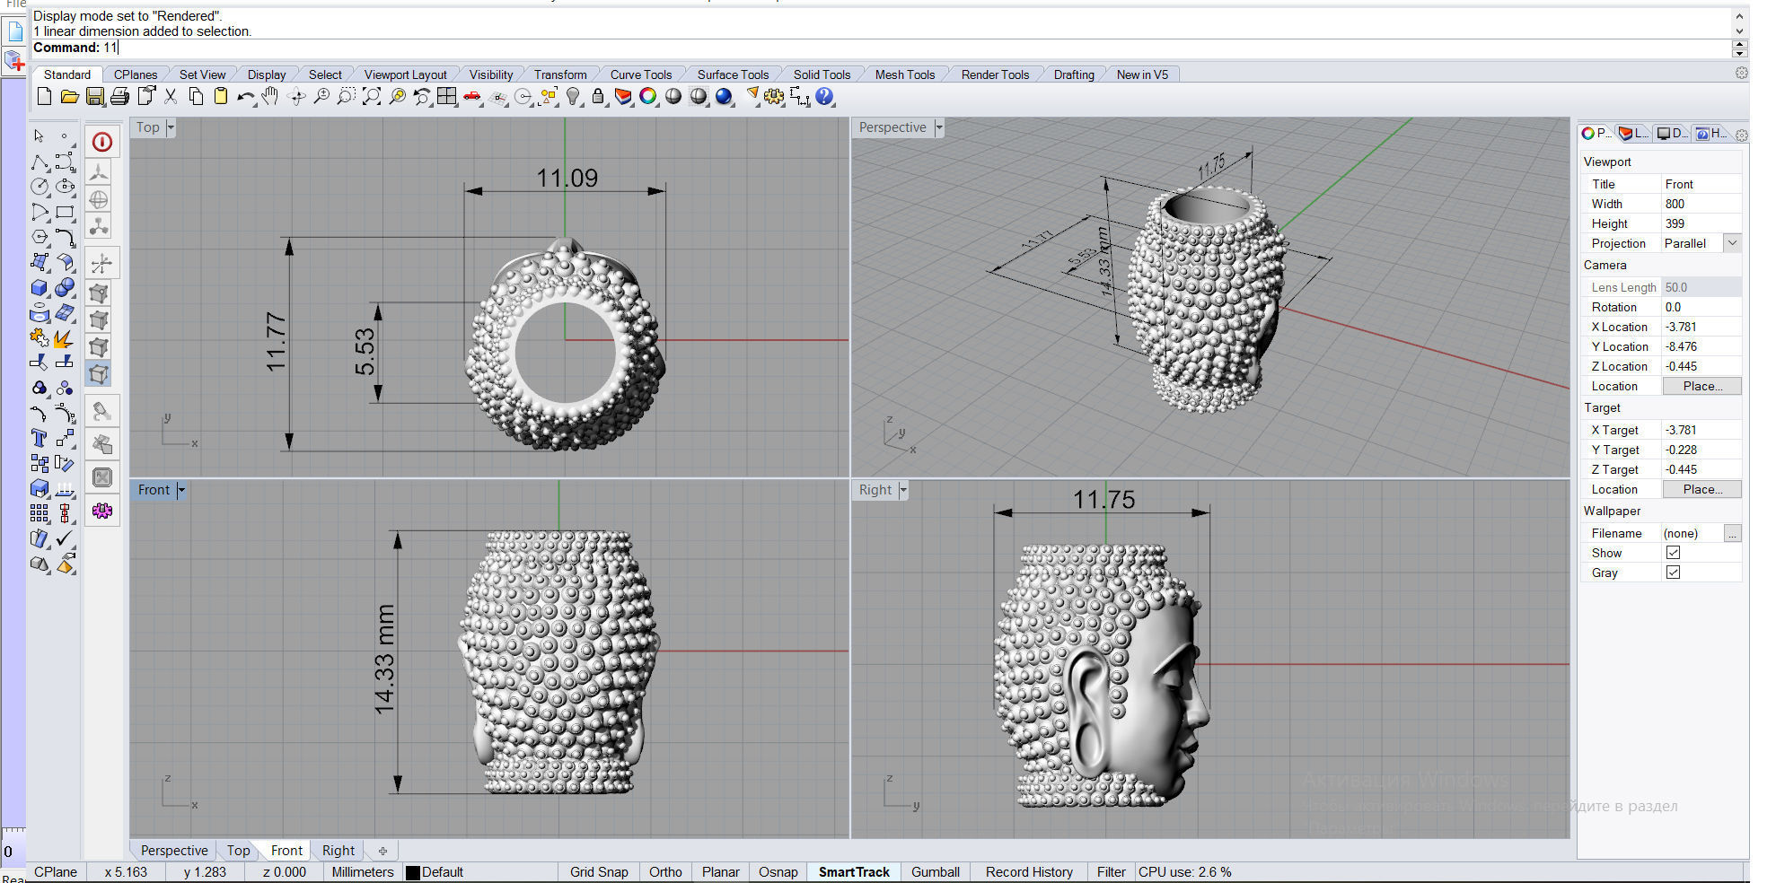This screenshot has height=883, width=1776.
Task: Edit the viewport Width value 800
Action: coord(1701,204)
